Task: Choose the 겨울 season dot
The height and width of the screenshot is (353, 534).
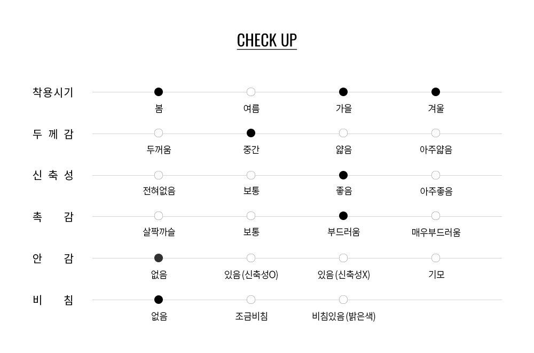Action: [436, 92]
